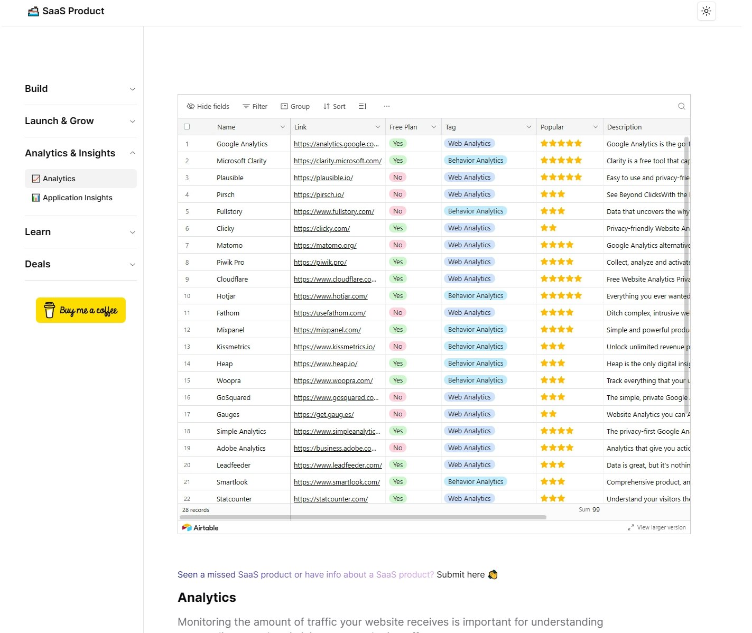Click the No badge in Plausible row
752x633 pixels.
(398, 178)
